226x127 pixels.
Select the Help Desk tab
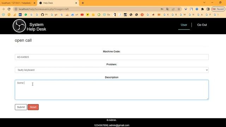[x=58, y=3]
